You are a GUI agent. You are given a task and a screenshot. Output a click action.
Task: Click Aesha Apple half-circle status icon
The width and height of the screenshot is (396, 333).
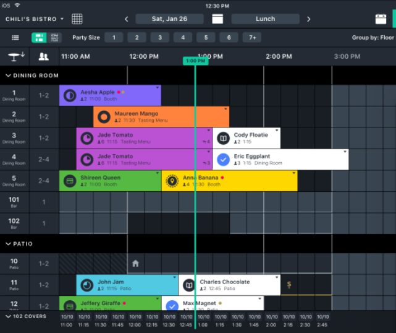click(x=70, y=96)
